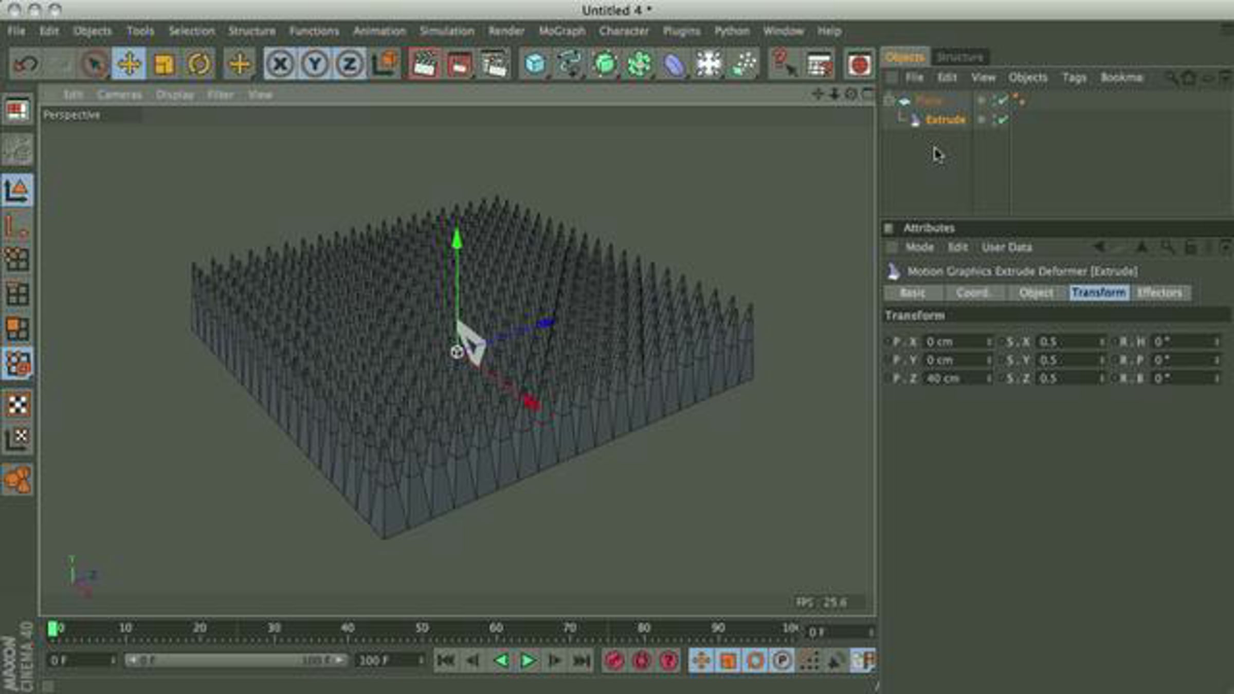The height and width of the screenshot is (694, 1234).
Task: Click the lock icon in Attributes panel
Action: tap(1191, 247)
